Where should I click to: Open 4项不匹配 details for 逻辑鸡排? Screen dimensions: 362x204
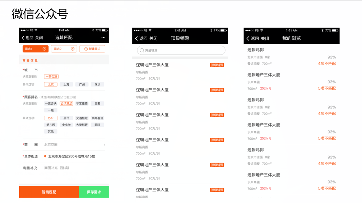coord(327,63)
